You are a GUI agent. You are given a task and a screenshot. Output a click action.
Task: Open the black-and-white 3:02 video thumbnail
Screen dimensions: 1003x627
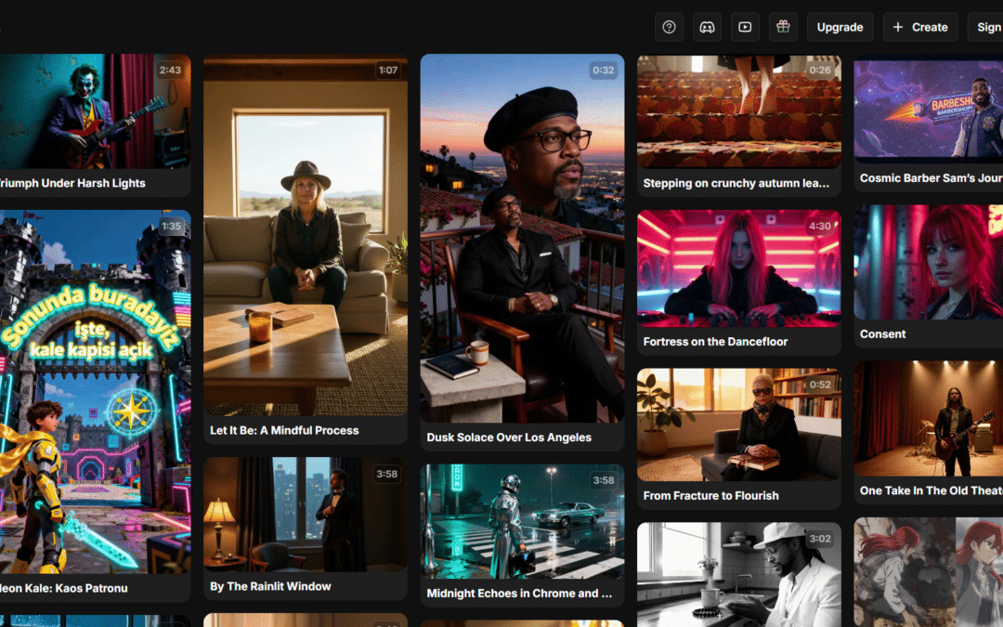738,573
